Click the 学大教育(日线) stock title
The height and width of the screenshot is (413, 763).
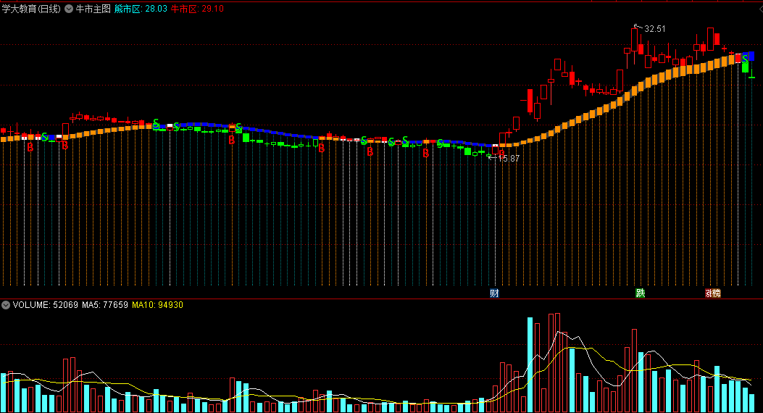coord(31,9)
